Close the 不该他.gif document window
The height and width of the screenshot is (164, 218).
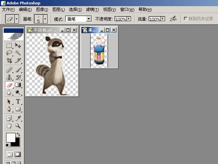click(x=74, y=30)
